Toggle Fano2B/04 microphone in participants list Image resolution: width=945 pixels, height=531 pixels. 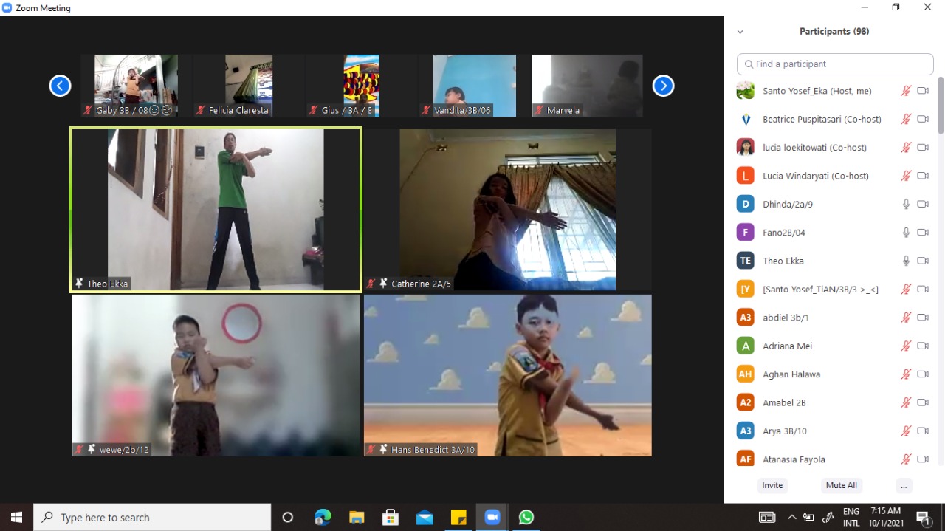tap(906, 233)
